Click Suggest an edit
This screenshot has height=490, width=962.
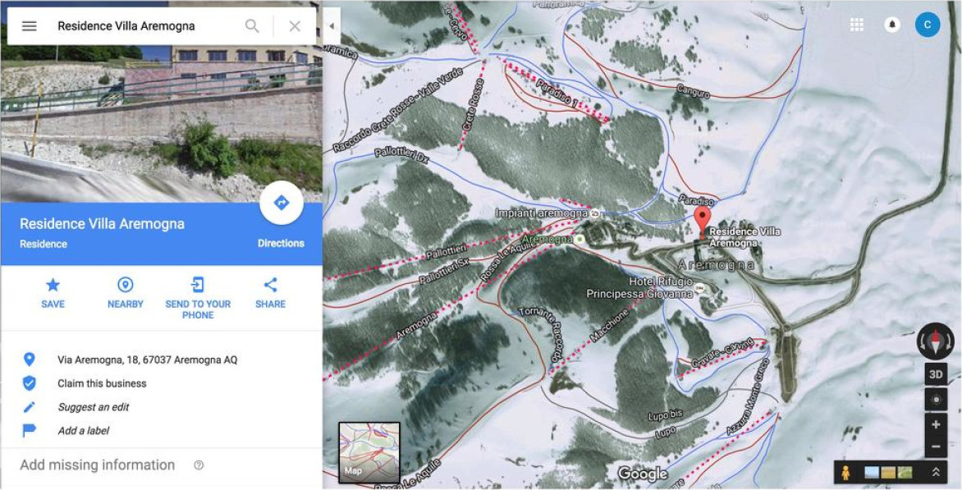coord(94,407)
